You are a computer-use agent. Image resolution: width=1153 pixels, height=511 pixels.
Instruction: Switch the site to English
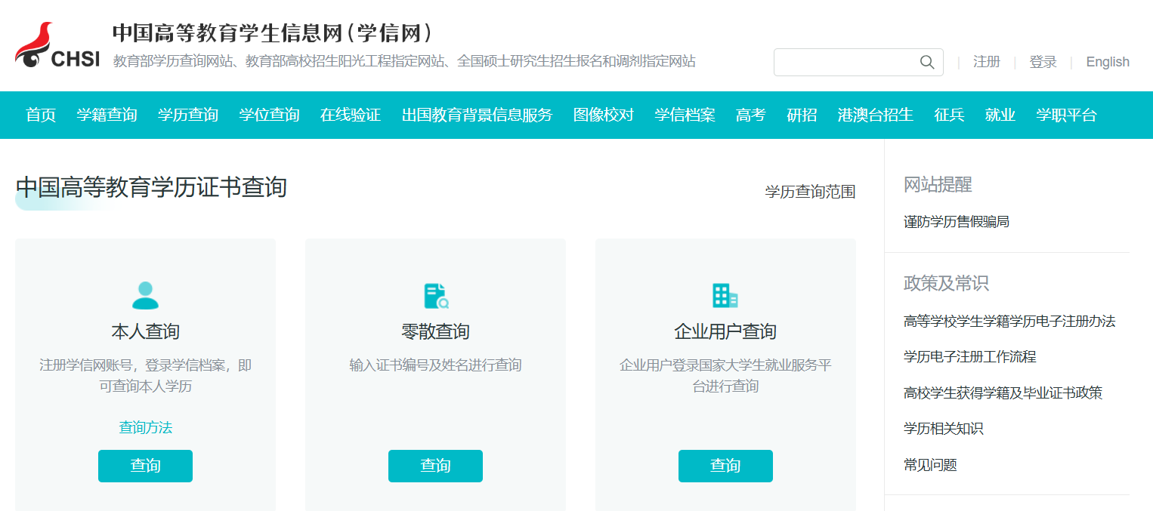tap(1107, 62)
